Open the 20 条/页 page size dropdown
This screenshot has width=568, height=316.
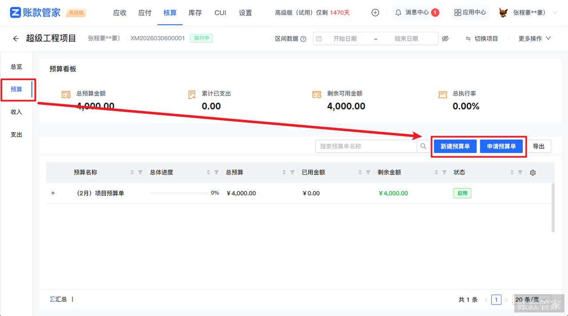click(x=532, y=300)
